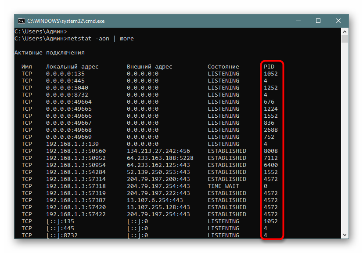Click local address [::]:445
This screenshot has height=253, width=363.
[60, 228]
